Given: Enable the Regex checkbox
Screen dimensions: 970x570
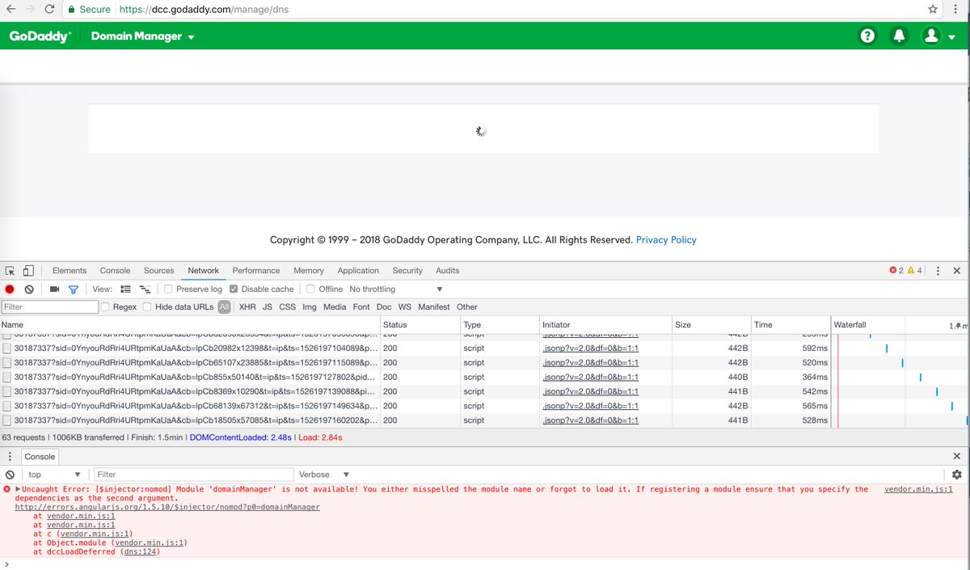Looking at the screenshot, I should pyautogui.click(x=105, y=306).
